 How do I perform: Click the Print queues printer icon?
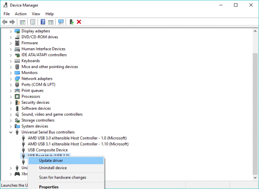pyautogui.click(x=17, y=91)
